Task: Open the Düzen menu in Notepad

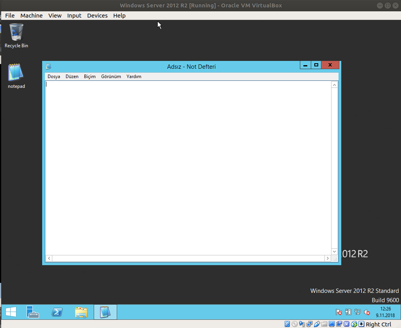Action: pyautogui.click(x=72, y=77)
